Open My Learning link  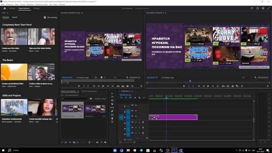pos(50,17)
